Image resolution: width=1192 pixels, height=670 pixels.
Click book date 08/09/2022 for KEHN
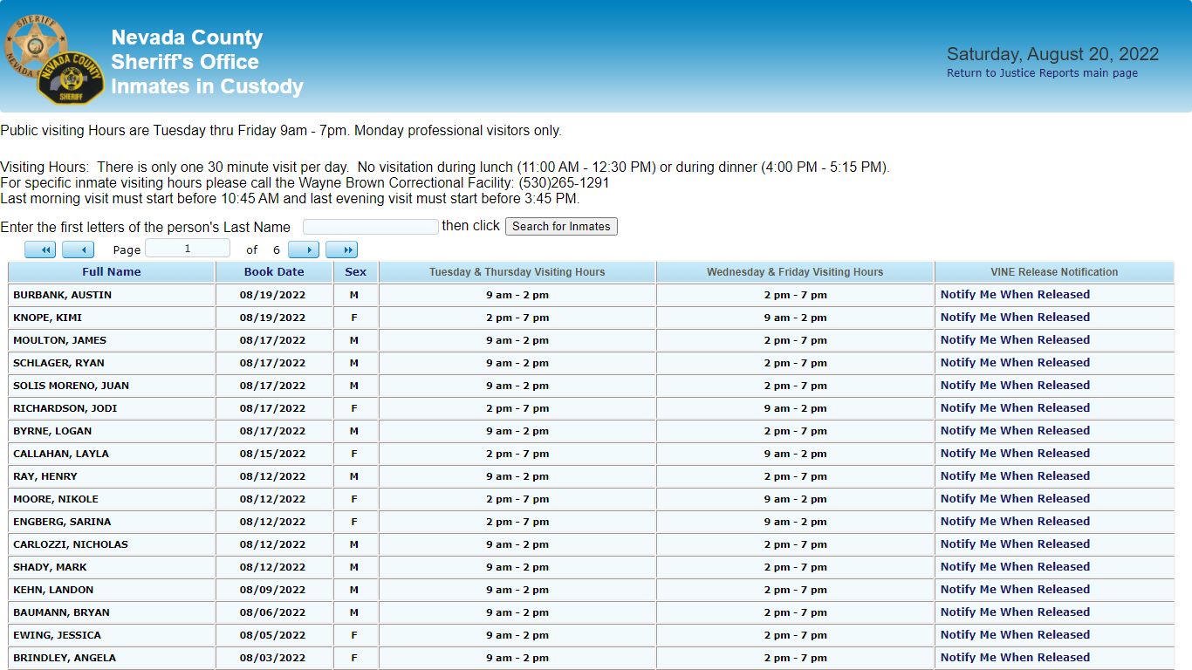pyautogui.click(x=273, y=590)
